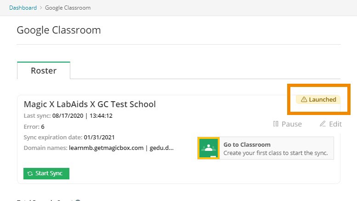Click the warning triangle icon in Launched badge
Image resolution: width=357 pixels, height=201 pixels.
(x=304, y=100)
